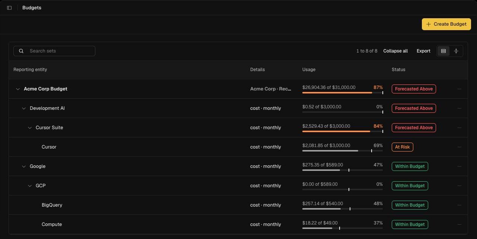Click the "Acme Corp · Rec..." details cell
The width and height of the screenshot is (477, 239).
coord(271,89)
